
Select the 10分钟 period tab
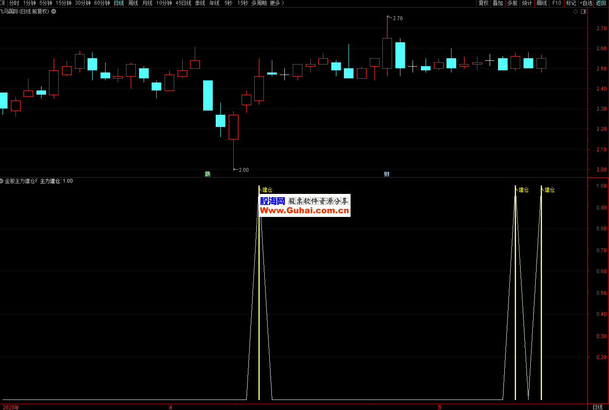(164, 3)
